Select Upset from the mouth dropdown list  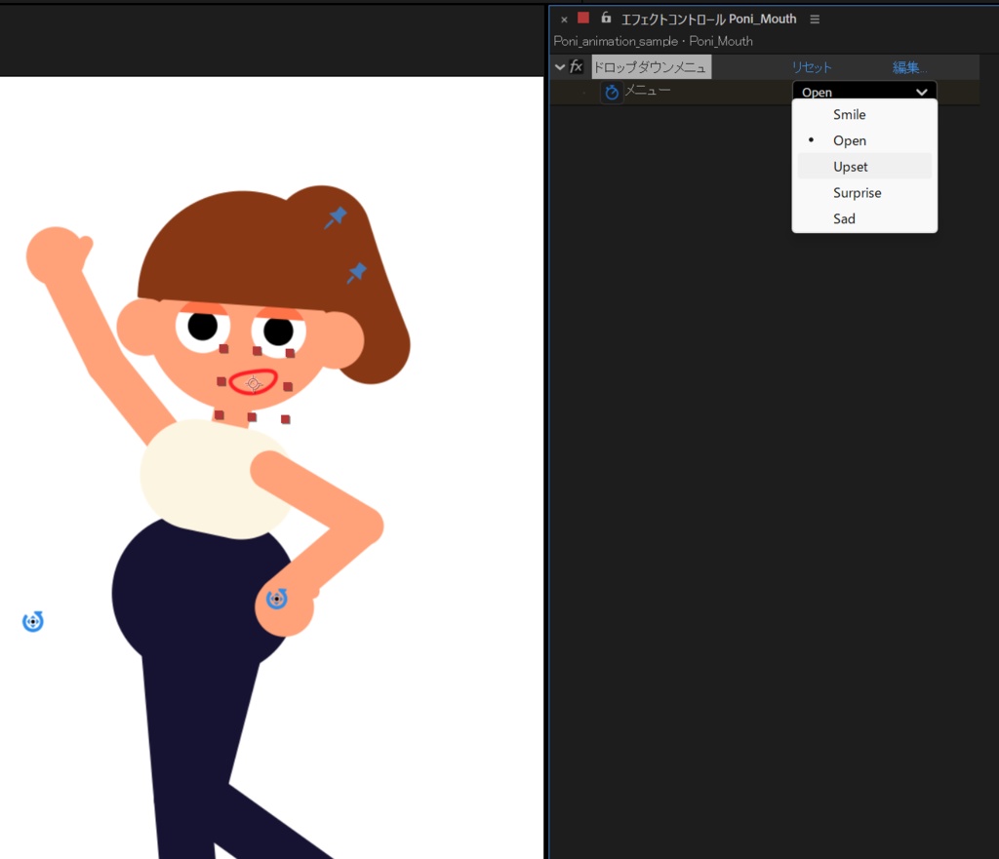tap(850, 166)
